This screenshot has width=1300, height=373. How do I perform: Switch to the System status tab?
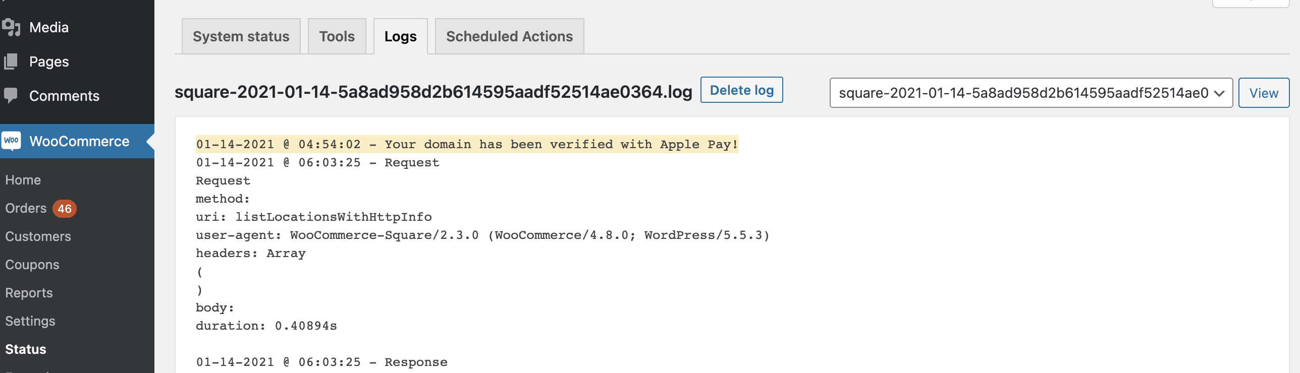coord(241,36)
